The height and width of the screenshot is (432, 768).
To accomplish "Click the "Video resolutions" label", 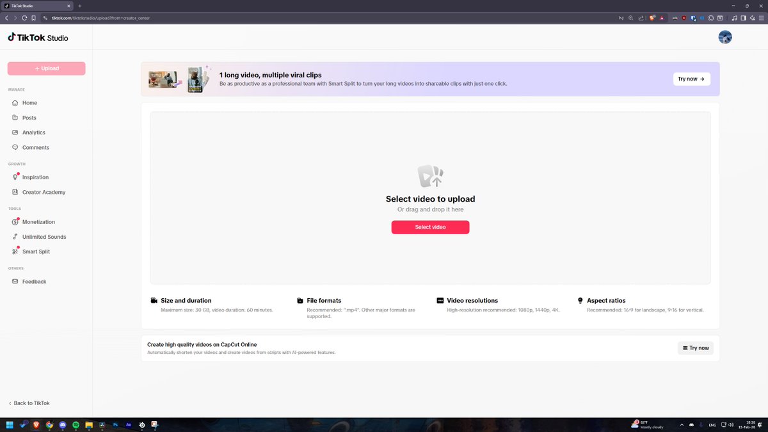I will [472, 300].
